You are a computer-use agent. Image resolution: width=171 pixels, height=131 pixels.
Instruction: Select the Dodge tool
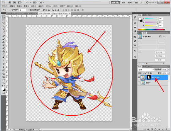click(x=4, y=57)
